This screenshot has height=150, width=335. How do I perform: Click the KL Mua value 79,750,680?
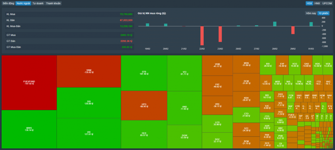[126, 14]
